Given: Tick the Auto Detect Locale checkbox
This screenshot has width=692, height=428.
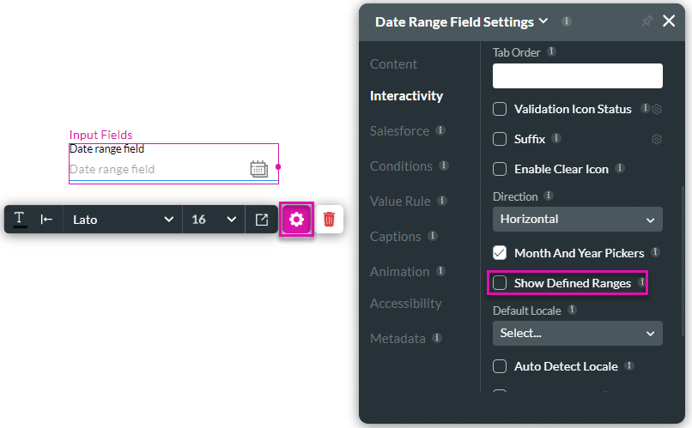Looking at the screenshot, I should [x=500, y=366].
